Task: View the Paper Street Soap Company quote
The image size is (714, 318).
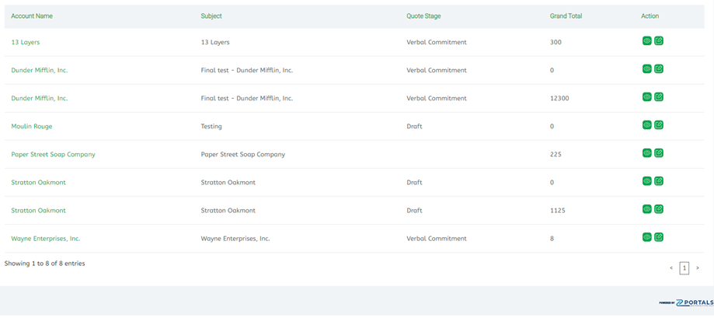Action: (x=646, y=153)
